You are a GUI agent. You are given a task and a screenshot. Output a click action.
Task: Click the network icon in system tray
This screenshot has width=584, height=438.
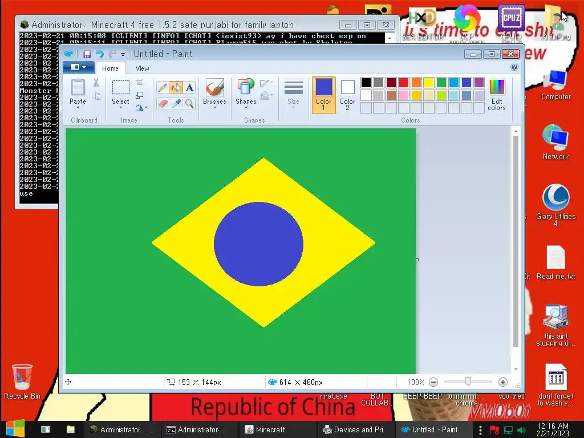[508, 430]
